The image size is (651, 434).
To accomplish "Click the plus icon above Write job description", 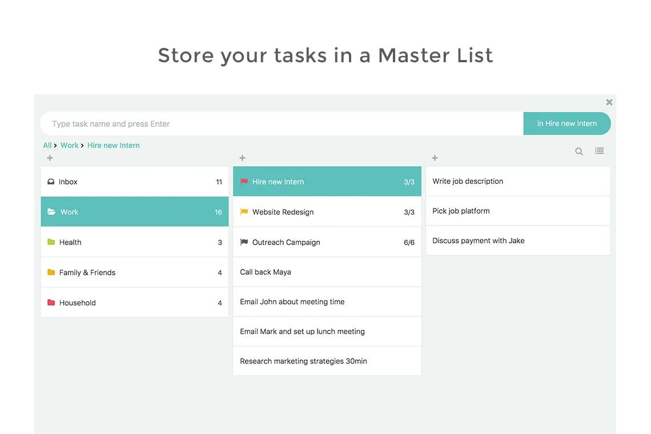I will pyautogui.click(x=435, y=158).
